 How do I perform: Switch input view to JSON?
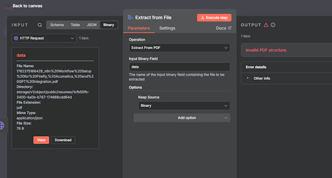click(91, 25)
